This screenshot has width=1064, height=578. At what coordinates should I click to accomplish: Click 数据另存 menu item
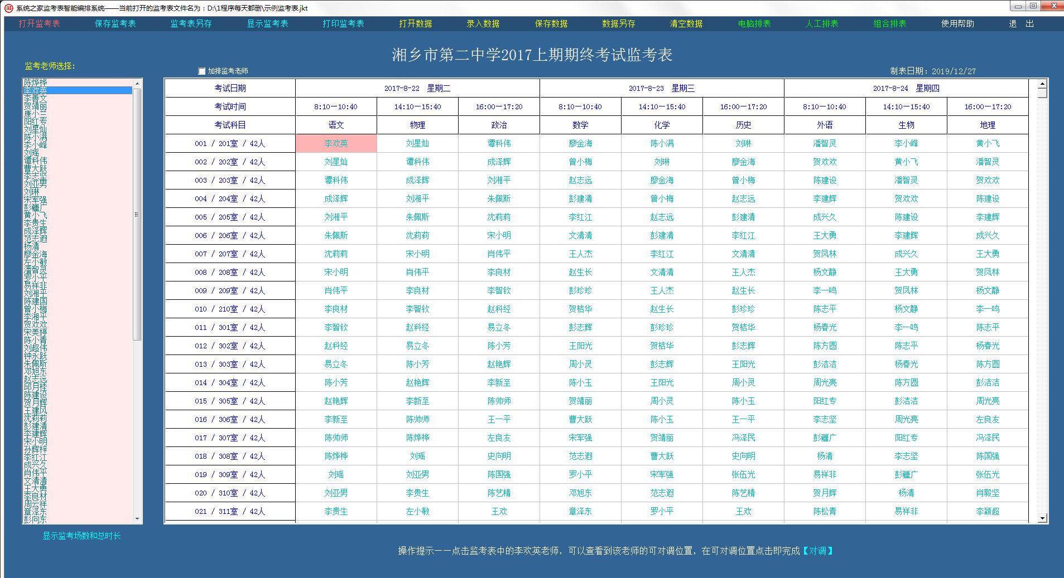[x=618, y=23]
